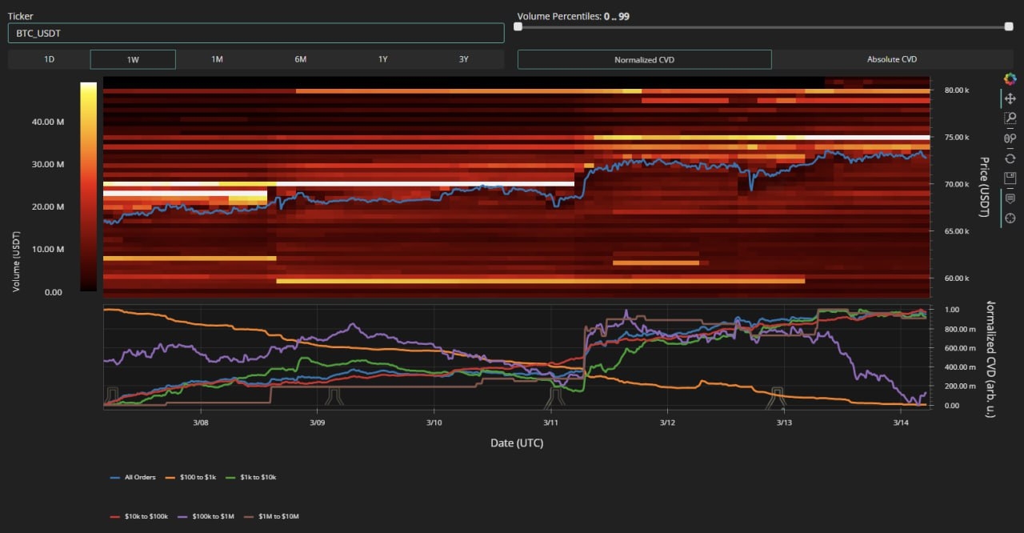This screenshot has width=1024, height=533.
Task: Select the Pan tool in chart toolbar
Action: point(1010,98)
